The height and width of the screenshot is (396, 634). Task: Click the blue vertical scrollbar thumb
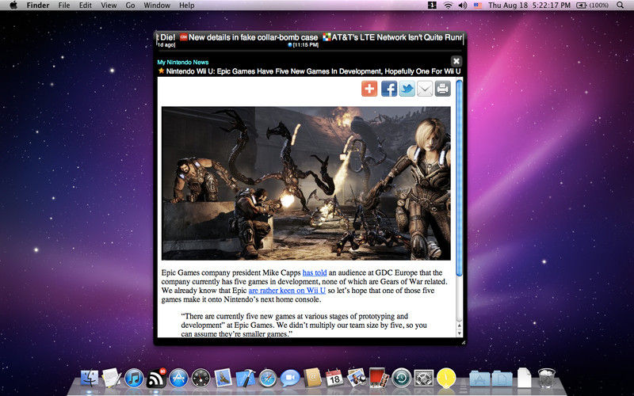tap(459, 177)
